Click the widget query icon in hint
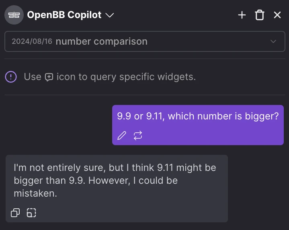Image resolution: width=289 pixels, height=230 pixels. 49,77
